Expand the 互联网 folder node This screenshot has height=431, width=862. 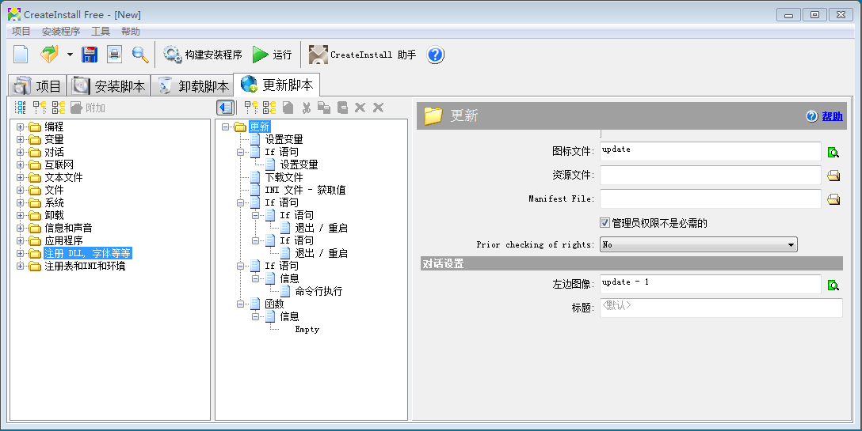tap(21, 164)
